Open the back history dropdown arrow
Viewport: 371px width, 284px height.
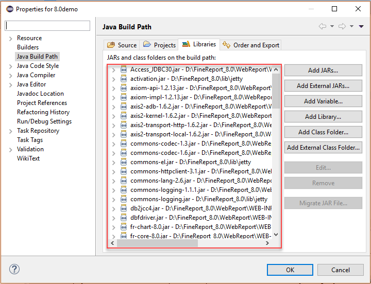coord(332,26)
